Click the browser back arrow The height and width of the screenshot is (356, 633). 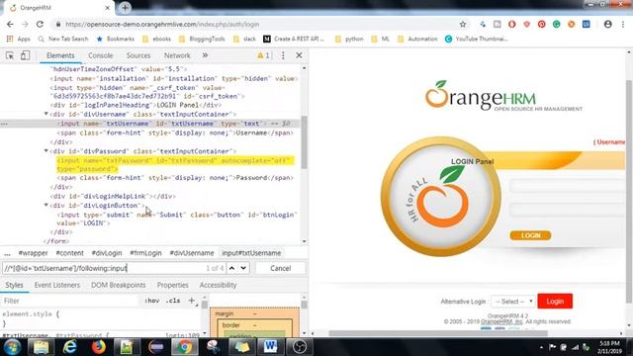click(10, 24)
